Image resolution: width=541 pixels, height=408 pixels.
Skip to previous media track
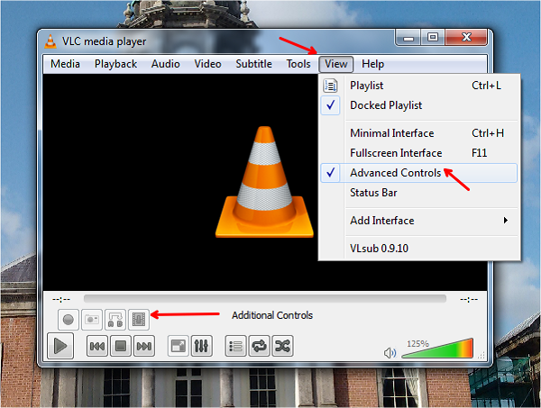97,346
